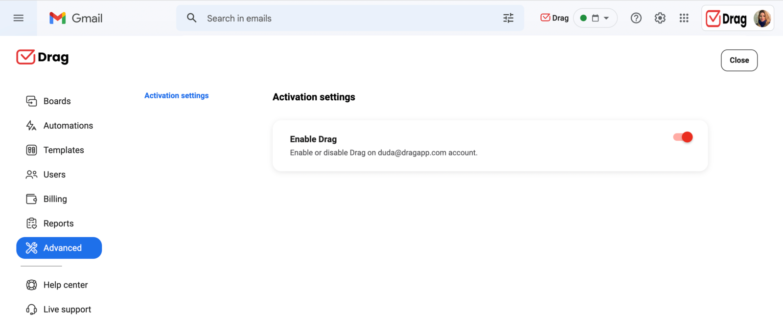
Task: Click the Gmail logo
Action: pyautogui.click(x=76, y=18)
